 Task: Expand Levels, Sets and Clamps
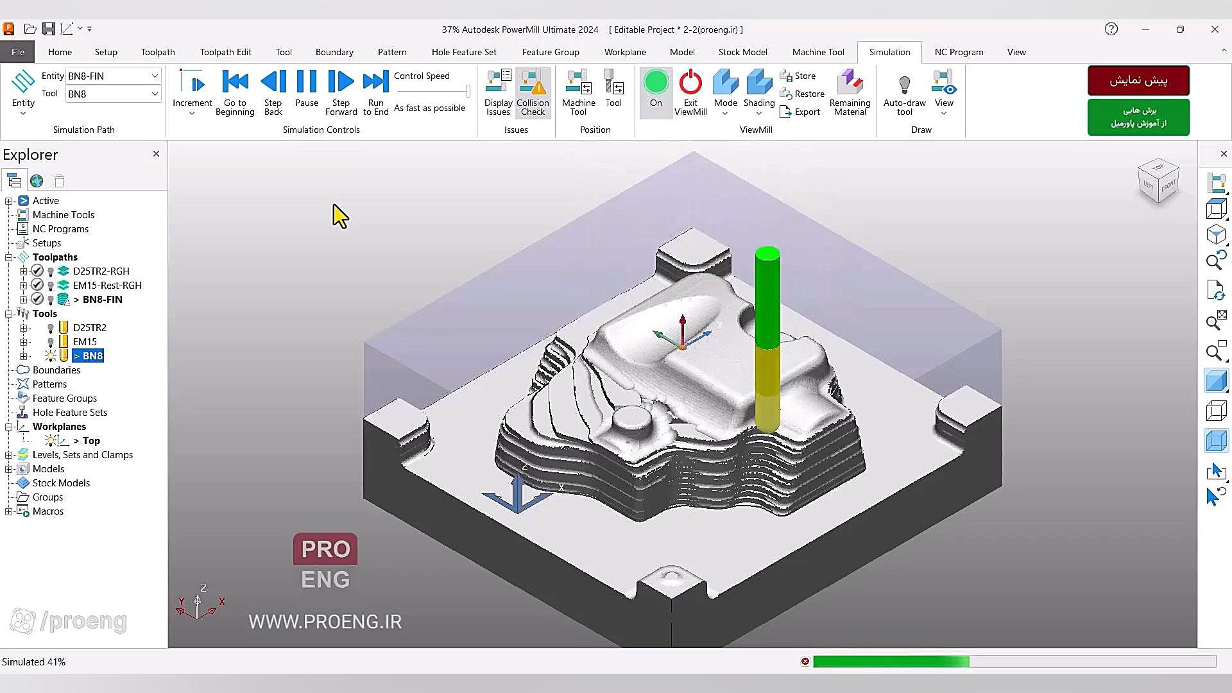tap(9, 455)
